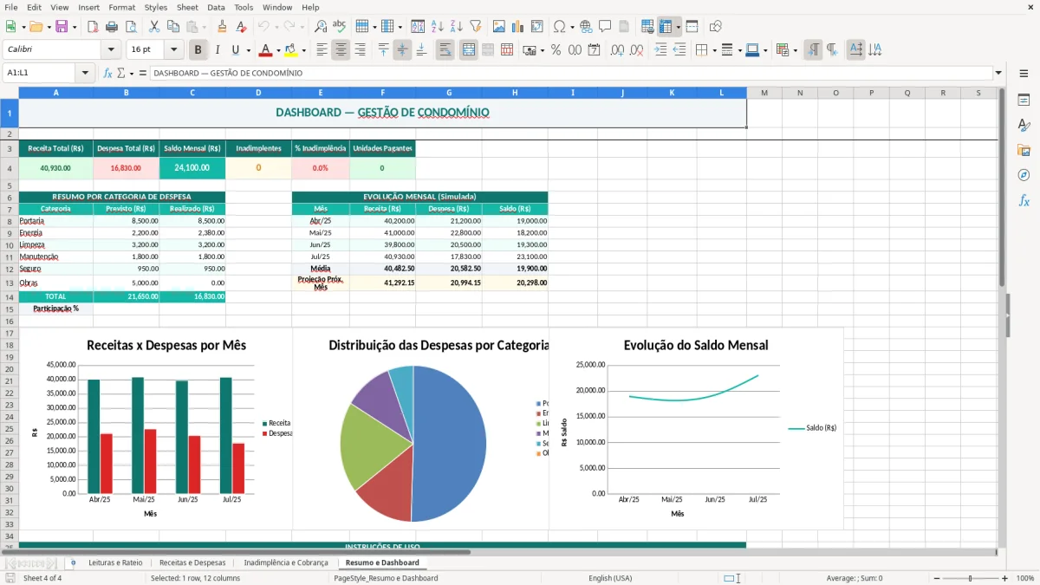The image size is (1040, 585).
Task: Toggle Center Vertically alignment
Action: (x=402, y=49)
